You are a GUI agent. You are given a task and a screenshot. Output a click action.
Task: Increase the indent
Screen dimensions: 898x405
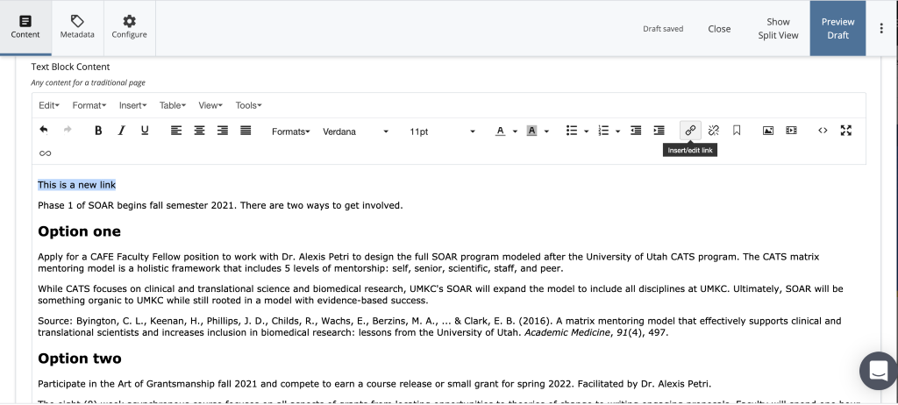coord(659,131)
